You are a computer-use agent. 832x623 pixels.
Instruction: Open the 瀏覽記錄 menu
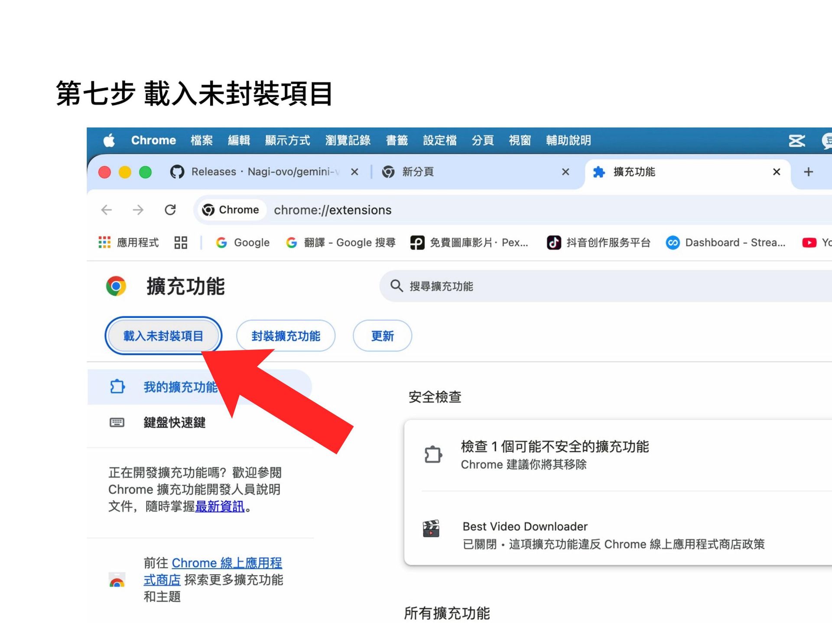(x=348, y=140)
